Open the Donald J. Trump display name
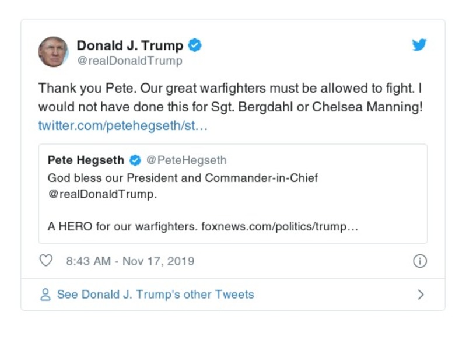This screenshot has height=340, width=466. [x=129, y=45]
